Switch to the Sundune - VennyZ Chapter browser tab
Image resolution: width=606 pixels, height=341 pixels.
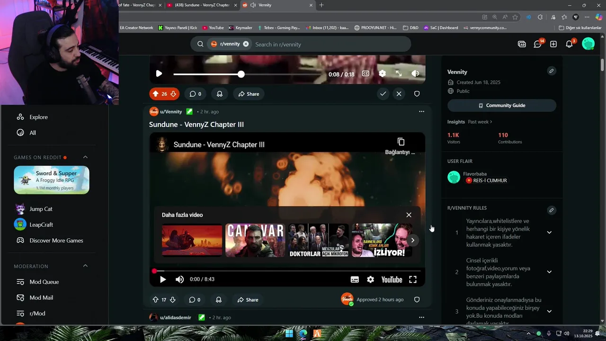click(x=202, y=5)
